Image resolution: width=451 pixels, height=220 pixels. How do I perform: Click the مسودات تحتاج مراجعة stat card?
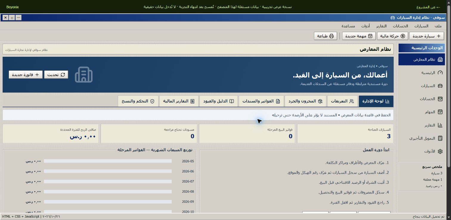tap(149, 134)
